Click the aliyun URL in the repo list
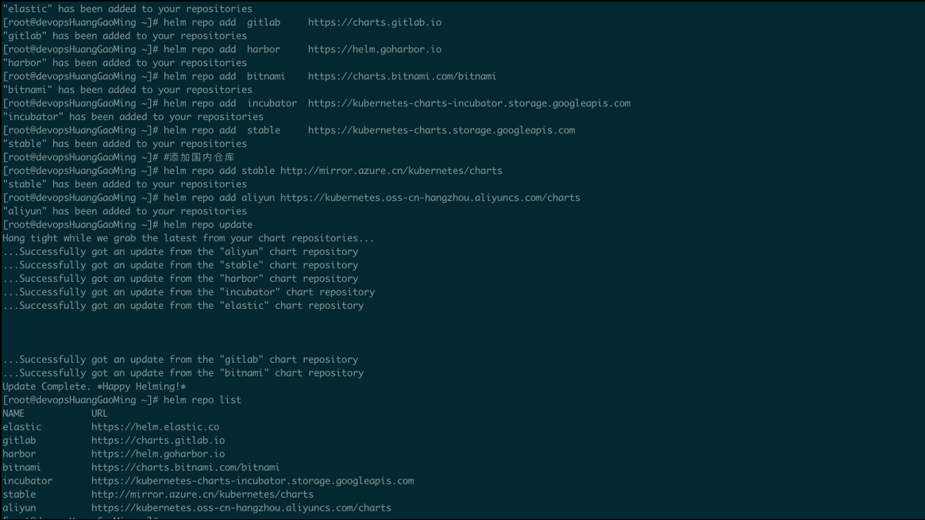925x520 pixels. pos(241,508)
